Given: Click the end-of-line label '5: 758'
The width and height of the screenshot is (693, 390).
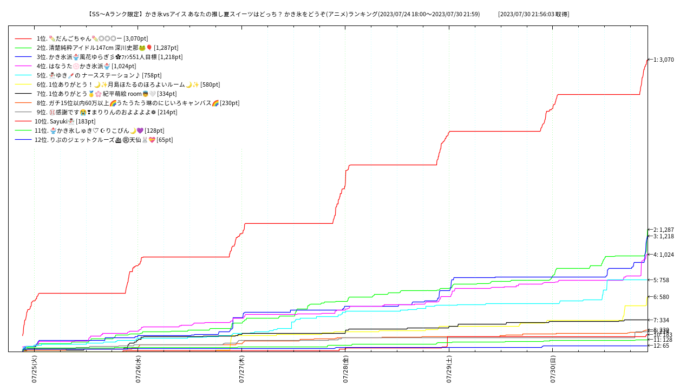Looking at the screenshot, I should [661, 280].
